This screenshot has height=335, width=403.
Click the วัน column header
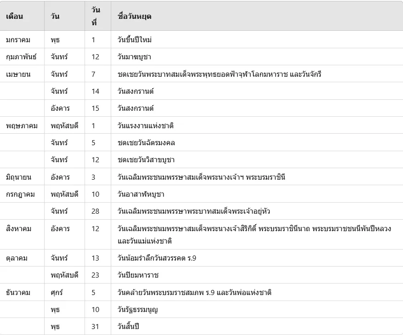coord(55,17)
